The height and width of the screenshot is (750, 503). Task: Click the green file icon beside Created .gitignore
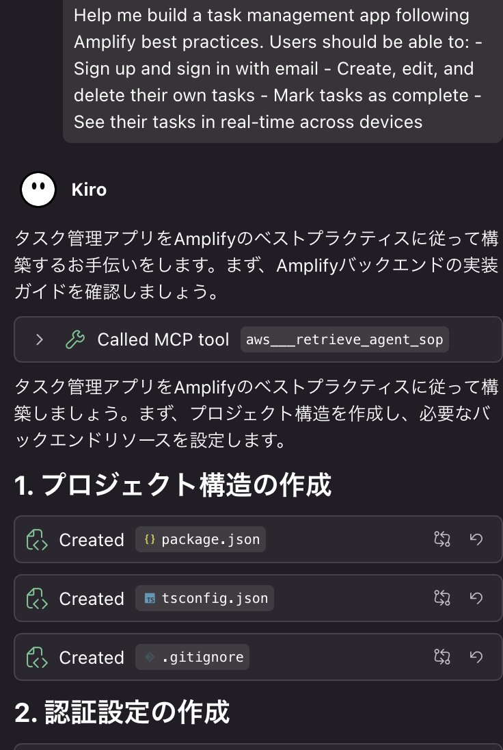click(x=36, y=657)
